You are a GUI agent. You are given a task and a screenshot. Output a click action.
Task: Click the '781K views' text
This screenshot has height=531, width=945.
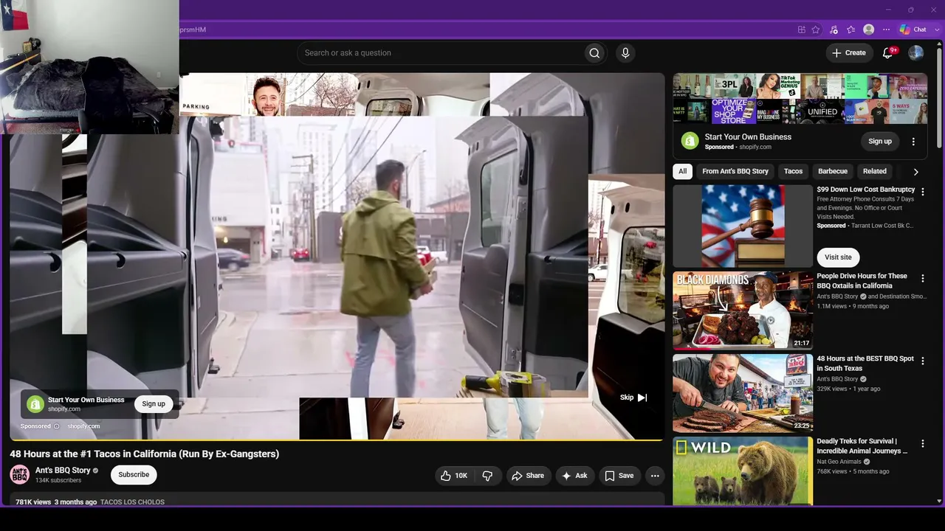[33, 502]
